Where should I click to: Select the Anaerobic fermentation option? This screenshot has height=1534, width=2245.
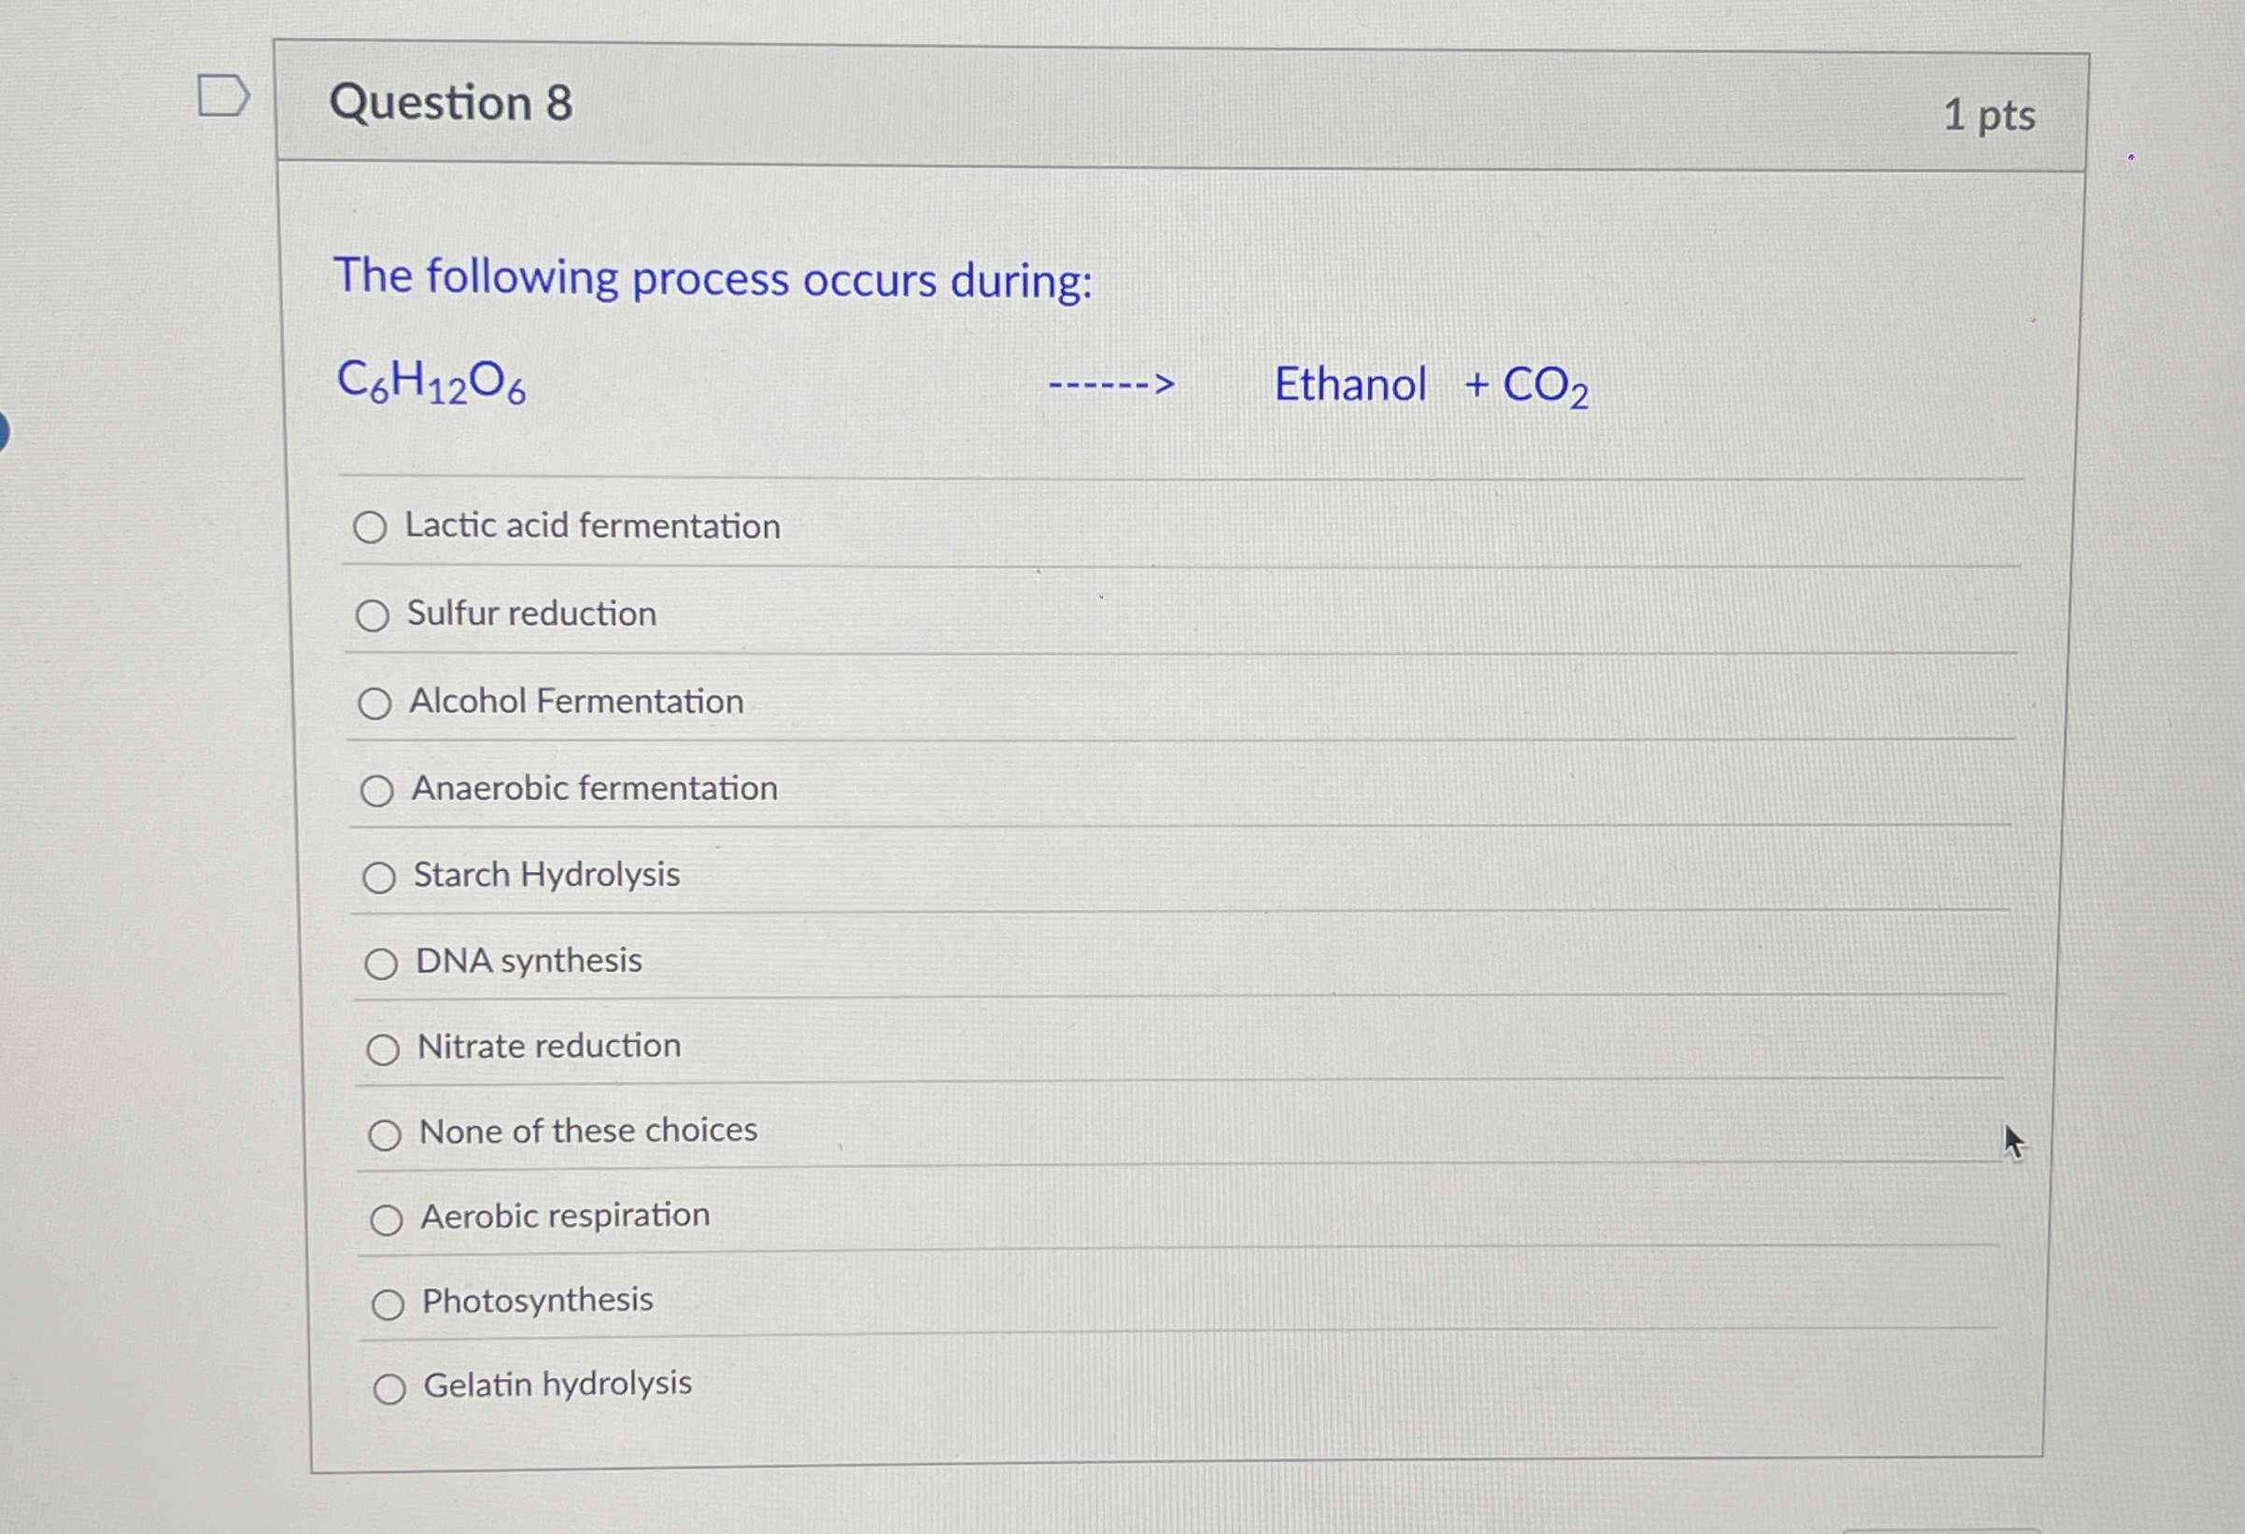point(377,789)
